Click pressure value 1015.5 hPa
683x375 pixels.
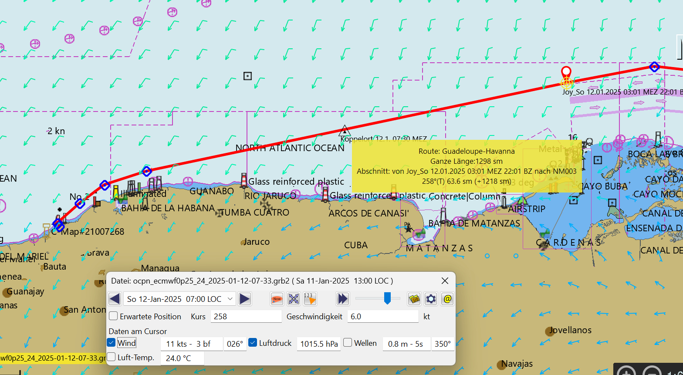pos(319,344)
